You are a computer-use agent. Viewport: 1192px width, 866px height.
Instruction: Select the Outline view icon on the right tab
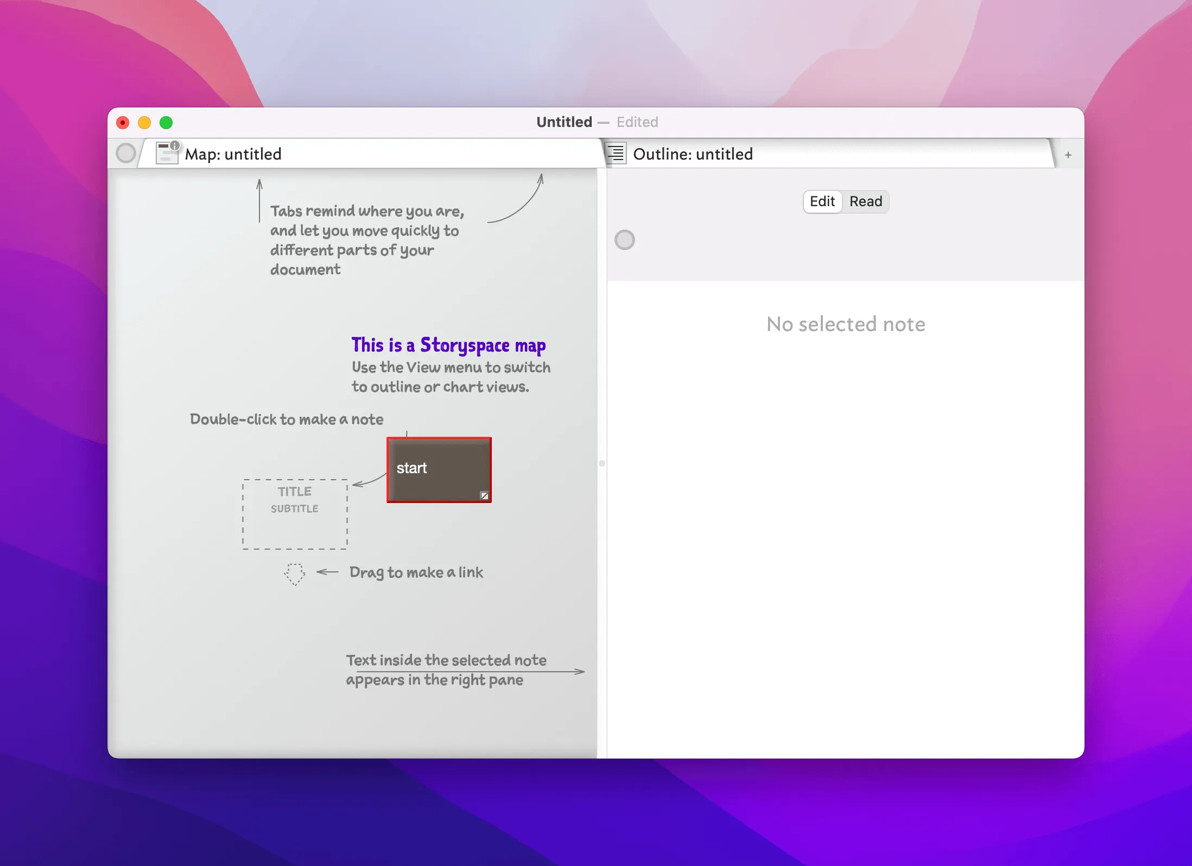[616, 154]
